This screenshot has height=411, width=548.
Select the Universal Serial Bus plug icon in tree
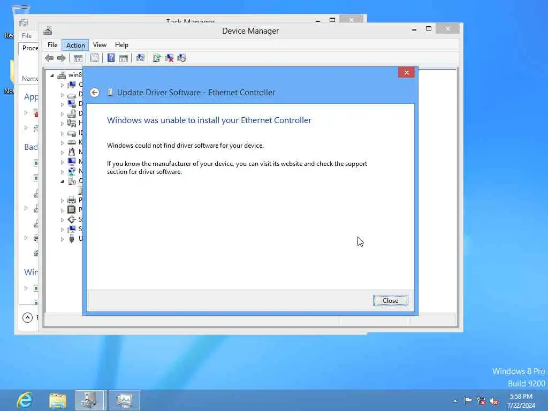(72, 239)
